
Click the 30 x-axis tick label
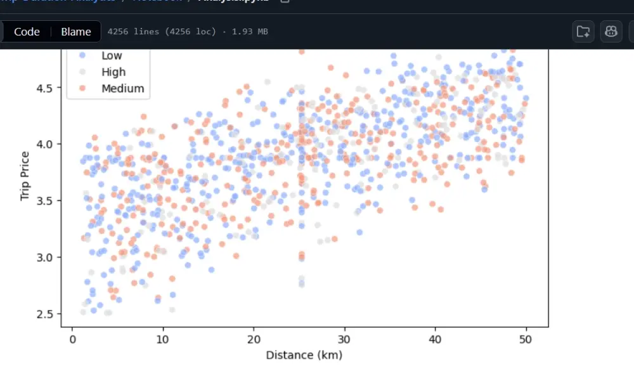click(x=344, y=339)
